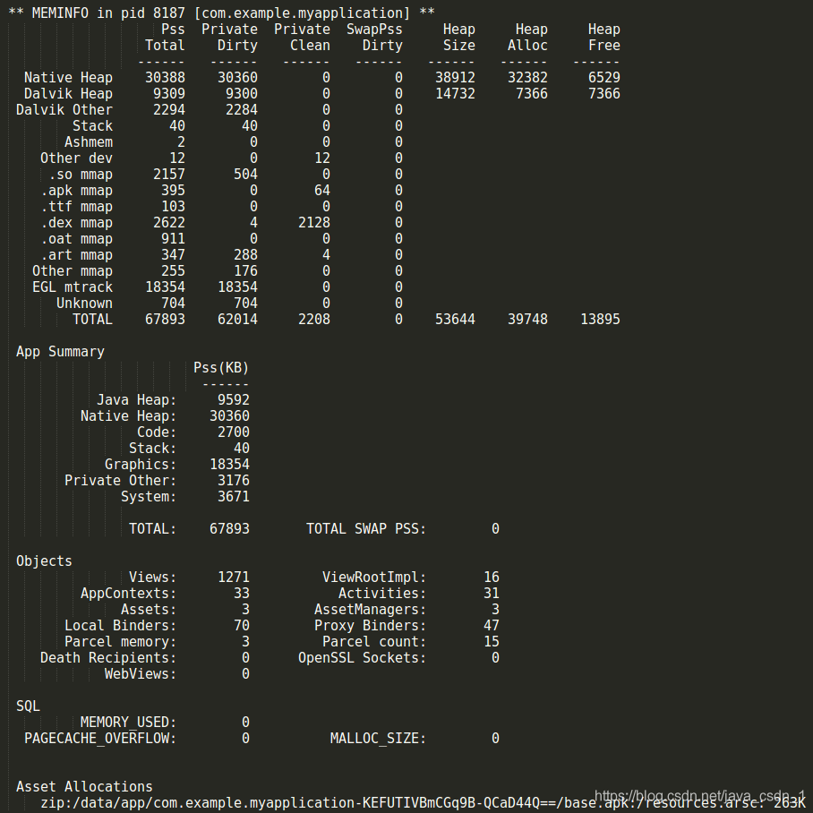The image size is (813, 813).
Task: Click TOTAL Heap Size value 53644
Action: [x=455, y=320]
